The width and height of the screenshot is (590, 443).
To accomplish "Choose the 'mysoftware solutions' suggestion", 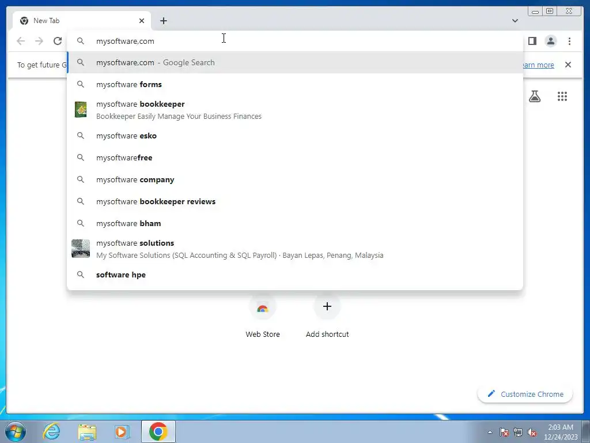I will tap(295, 249).
